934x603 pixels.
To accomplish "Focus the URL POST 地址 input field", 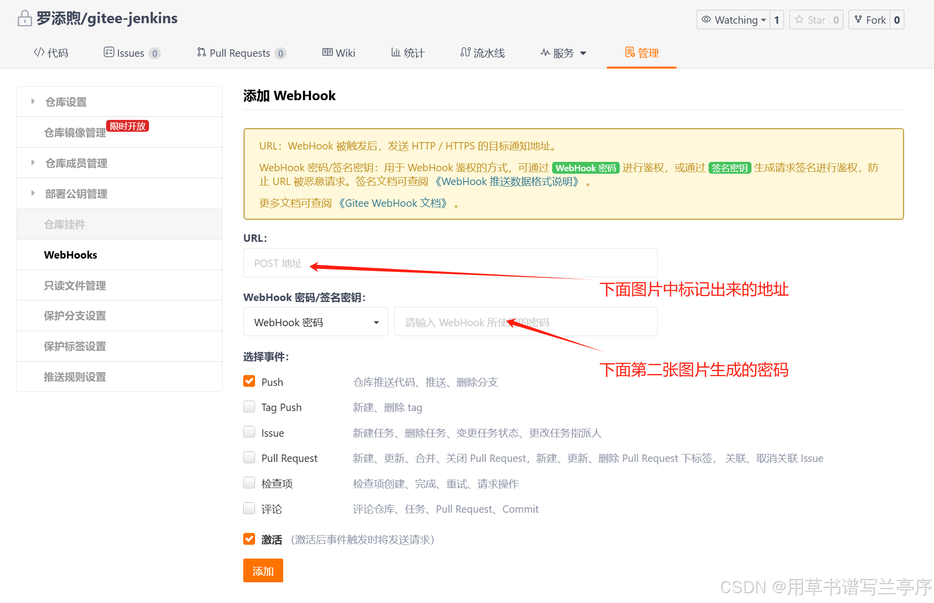I will coord(450,263).
